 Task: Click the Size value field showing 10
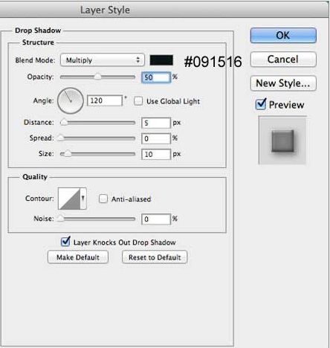tap(156, 155)
